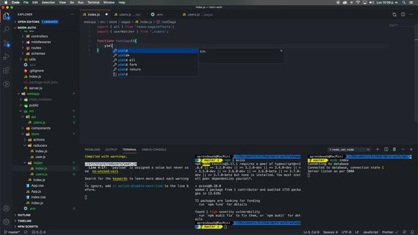The width and height of the screenshot is (418, 235).
Task: Open errors and warnings count in status bar
Action: click(x=39, y=232)
